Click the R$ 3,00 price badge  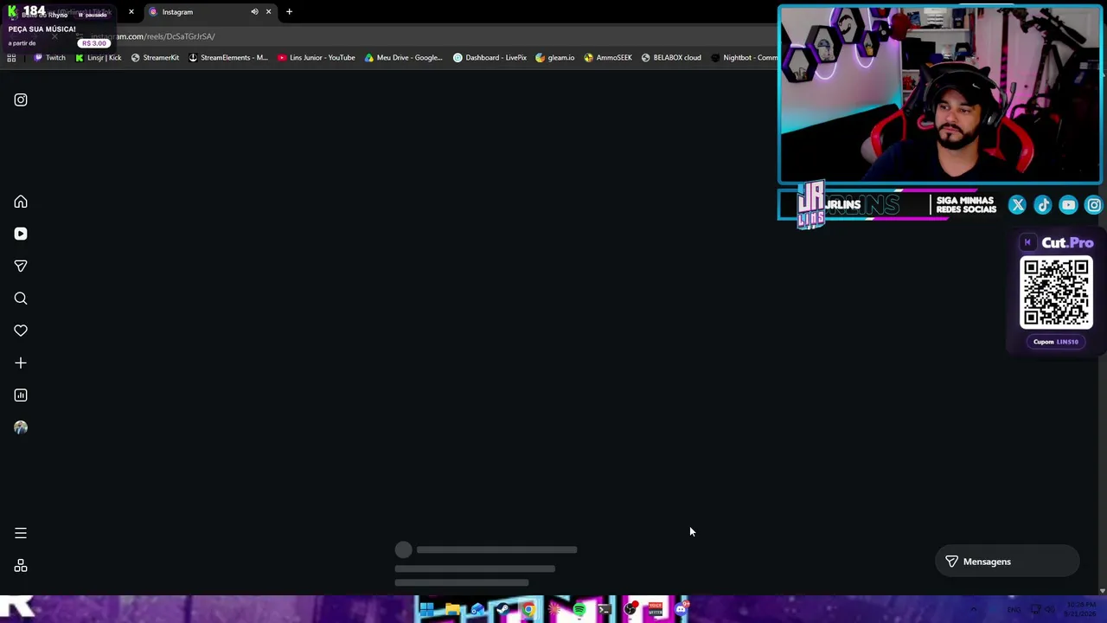[94, 43]
